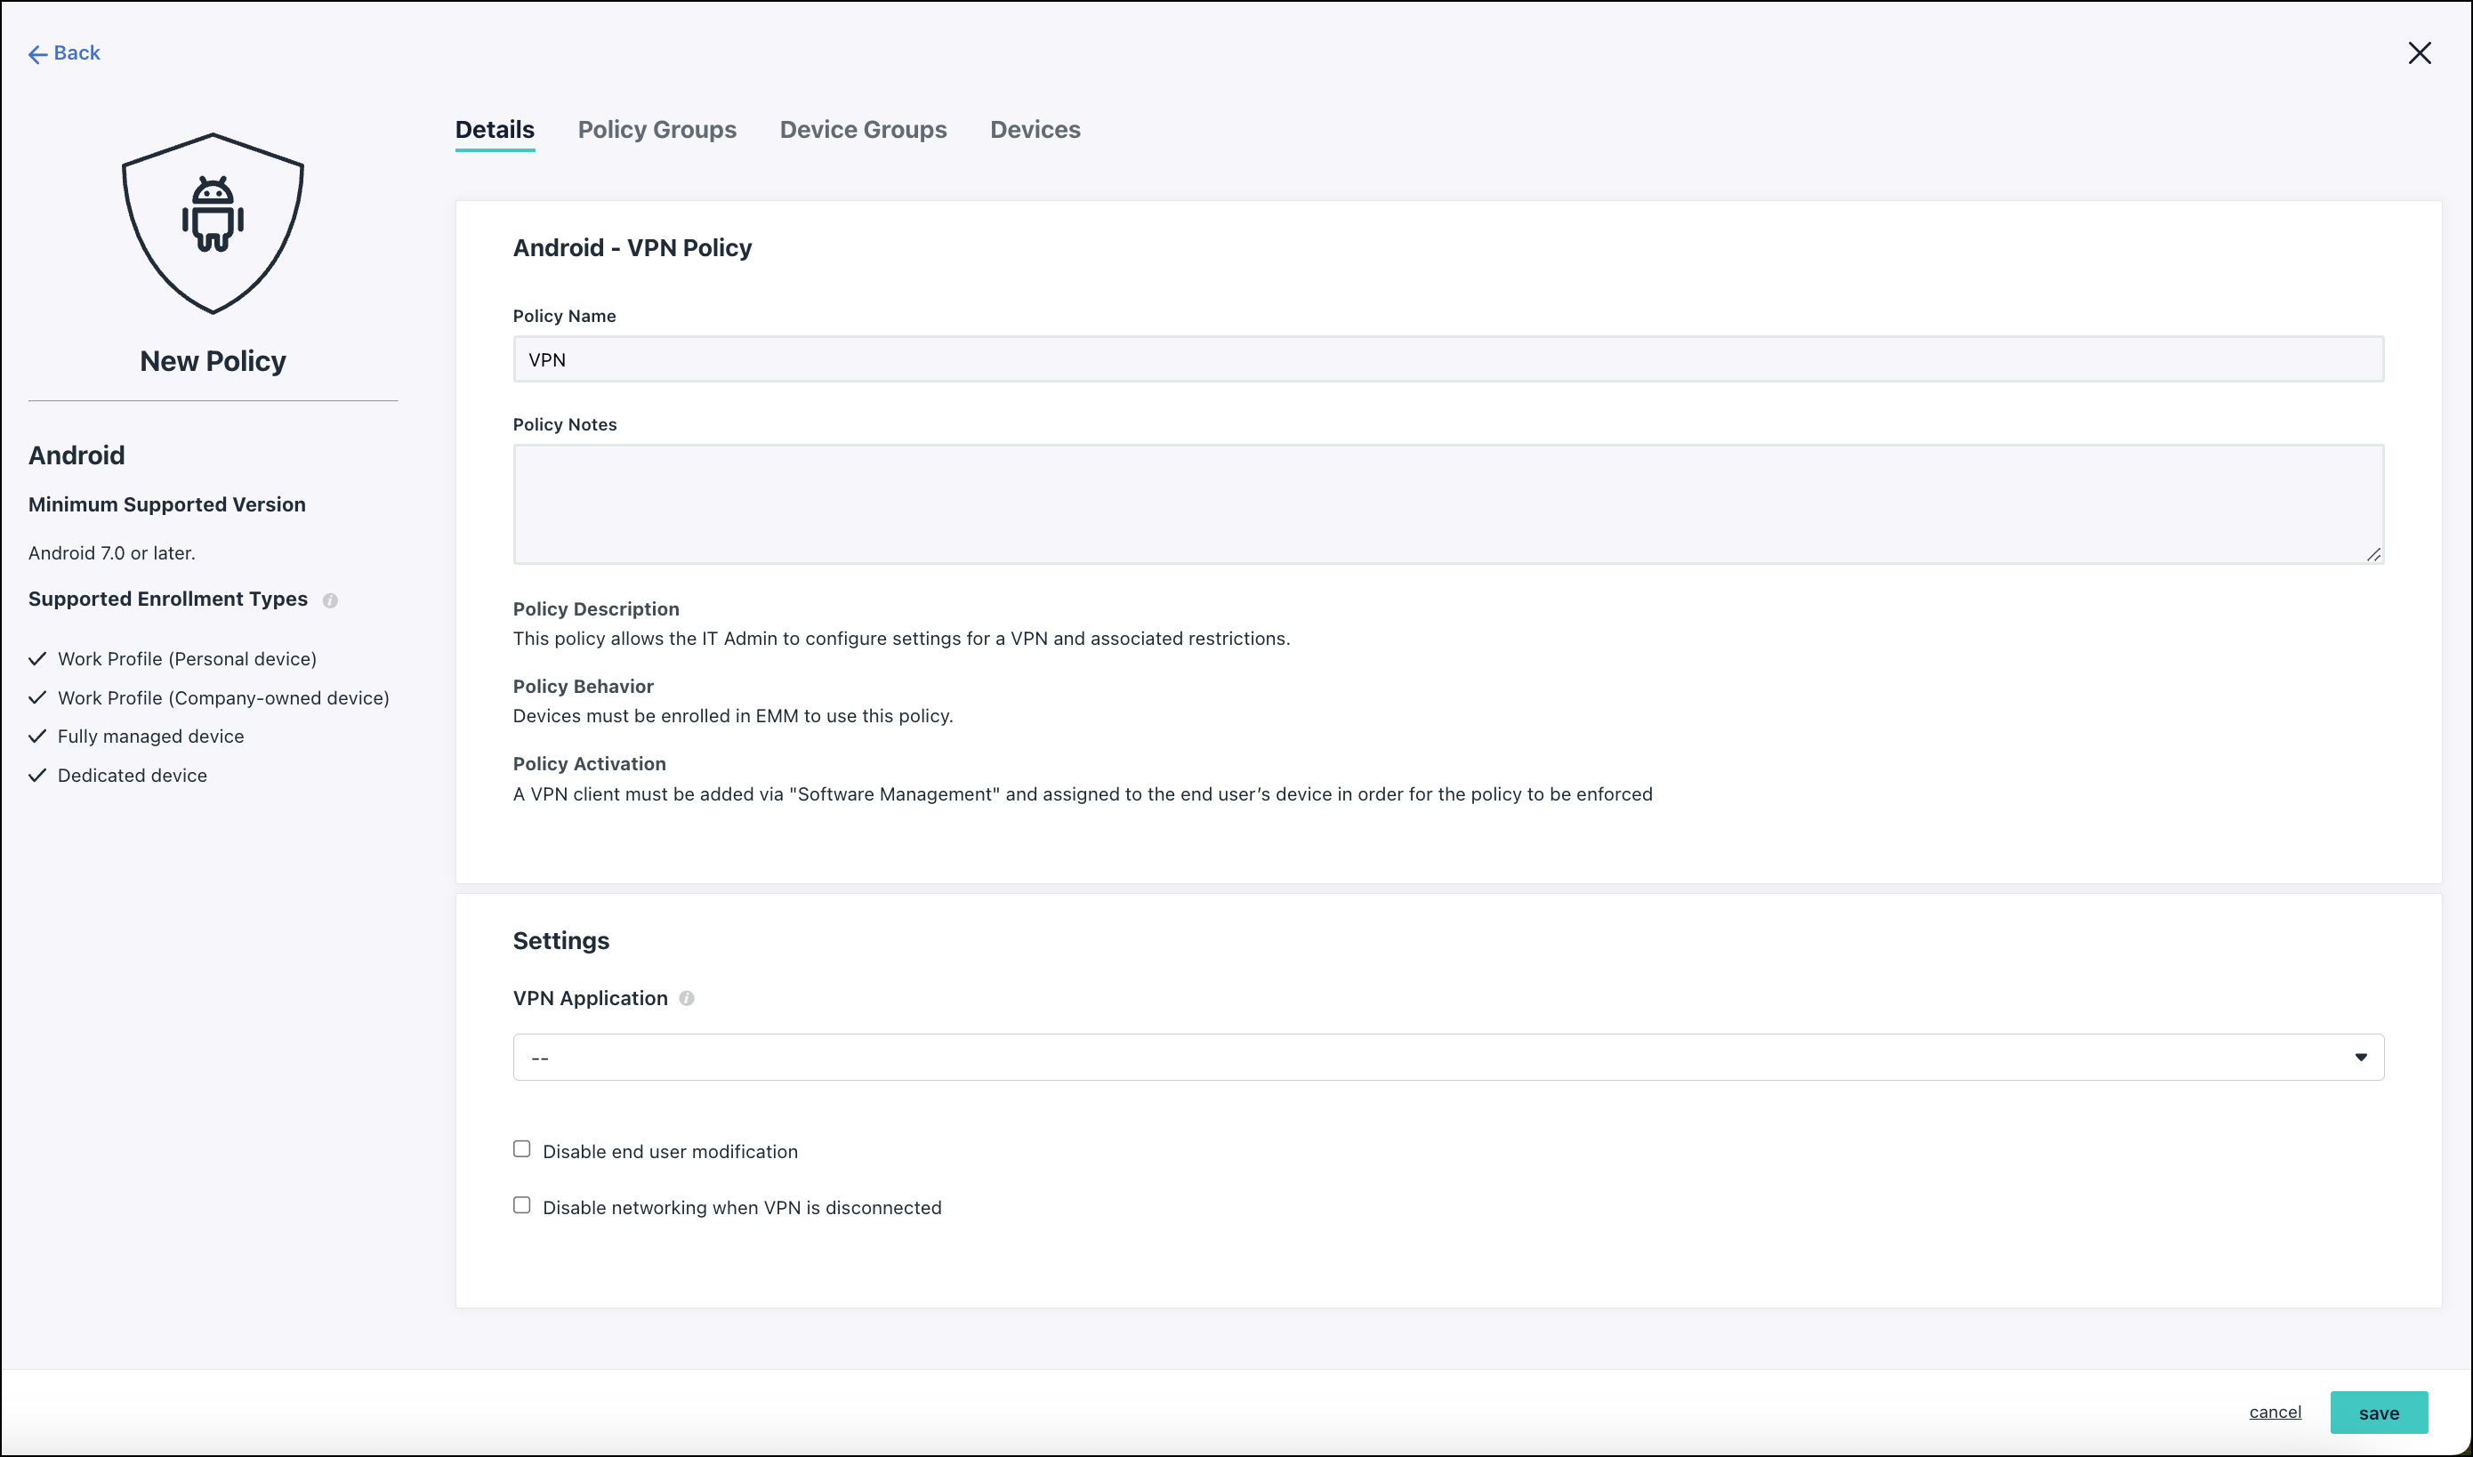2473x1457 pixels.
Task: Open the Device Groups tab
Action: (x=862, y=130)
